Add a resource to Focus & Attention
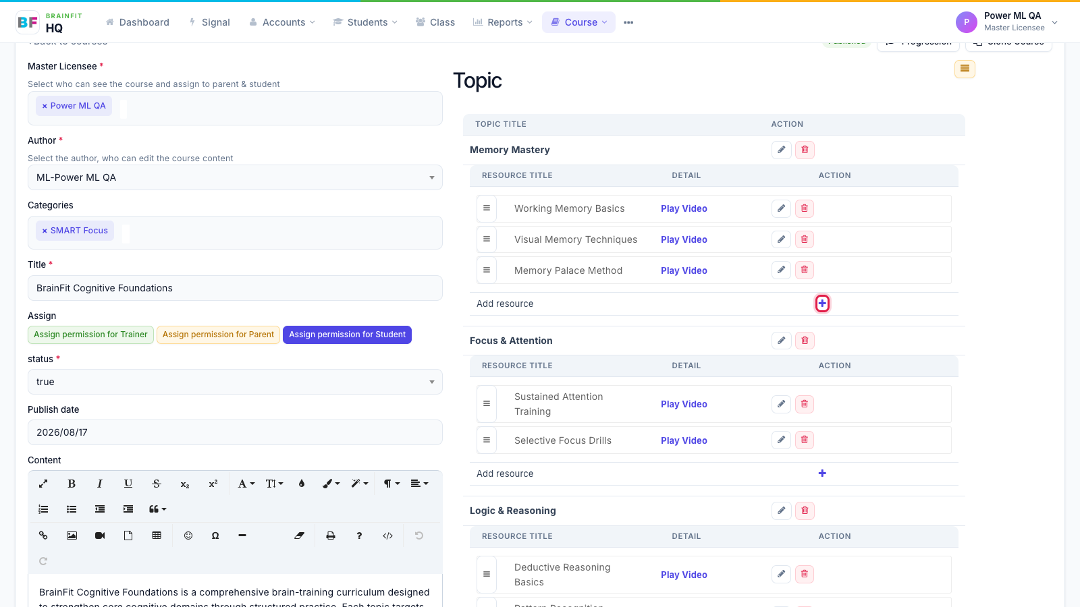 (822, 473)
